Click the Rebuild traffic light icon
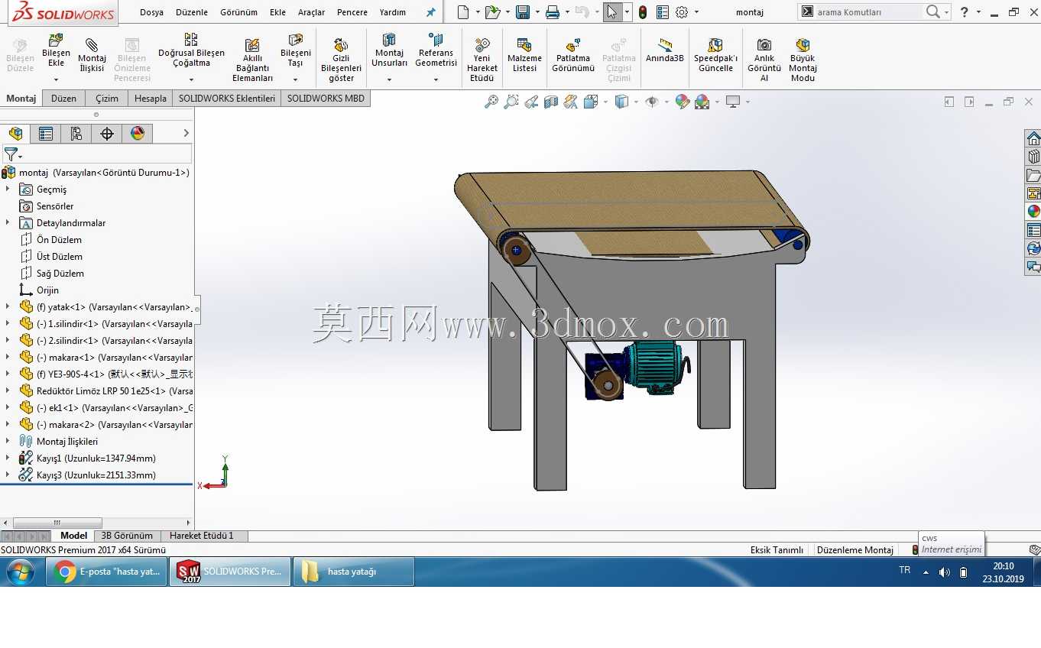 pyautogui.click(x=643, y=12)
